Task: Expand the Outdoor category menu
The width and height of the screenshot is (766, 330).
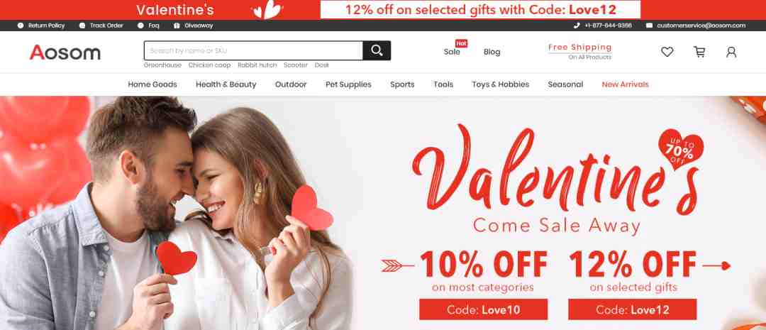Action: [x=291, y=84]
